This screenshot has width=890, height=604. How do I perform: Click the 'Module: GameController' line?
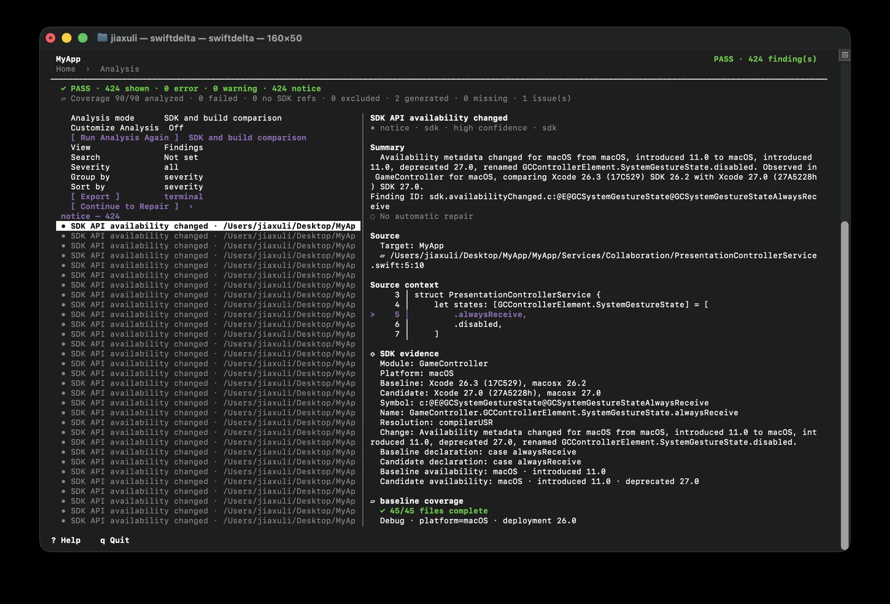(x=434, y=364)
